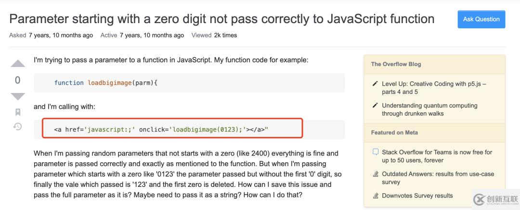
Task: Click the pencil icon beside quantum computing post
Action: pos(376,105)
